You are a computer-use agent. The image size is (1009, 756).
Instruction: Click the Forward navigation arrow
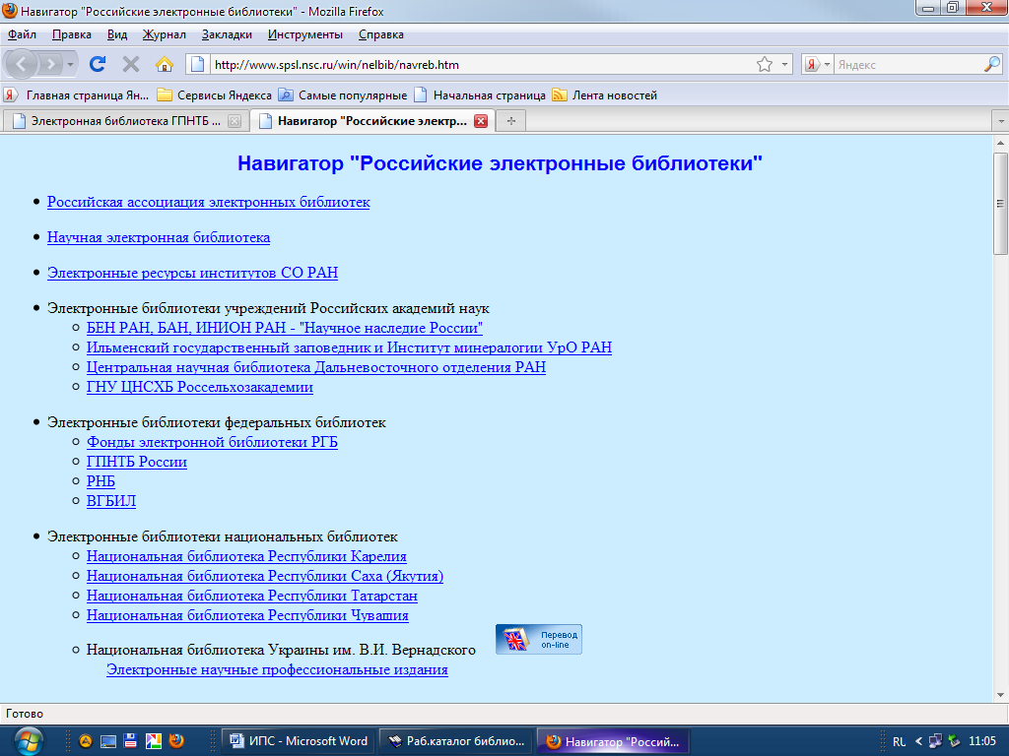pos(50,64)
